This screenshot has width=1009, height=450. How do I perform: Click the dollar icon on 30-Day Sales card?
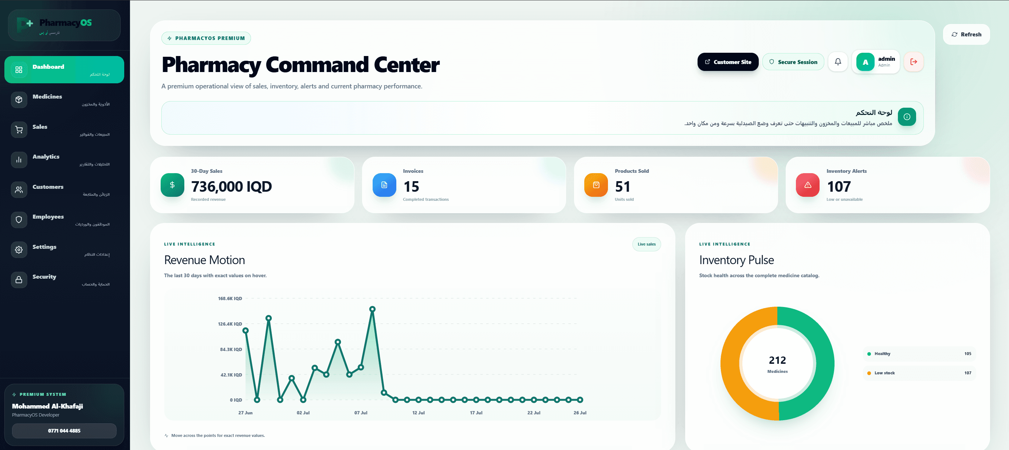tap(172, 185)
